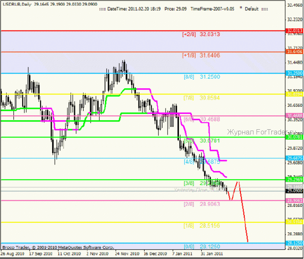The image size is (304, 259).
Task: Click the 29.8720 value on the price scale
Action: [295, 148]
